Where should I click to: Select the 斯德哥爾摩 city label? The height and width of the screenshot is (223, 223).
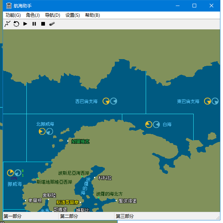click(x=67, y=203)
